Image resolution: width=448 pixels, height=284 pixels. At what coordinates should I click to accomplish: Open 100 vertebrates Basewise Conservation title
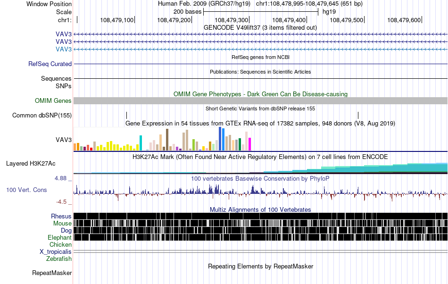(260, 179)
